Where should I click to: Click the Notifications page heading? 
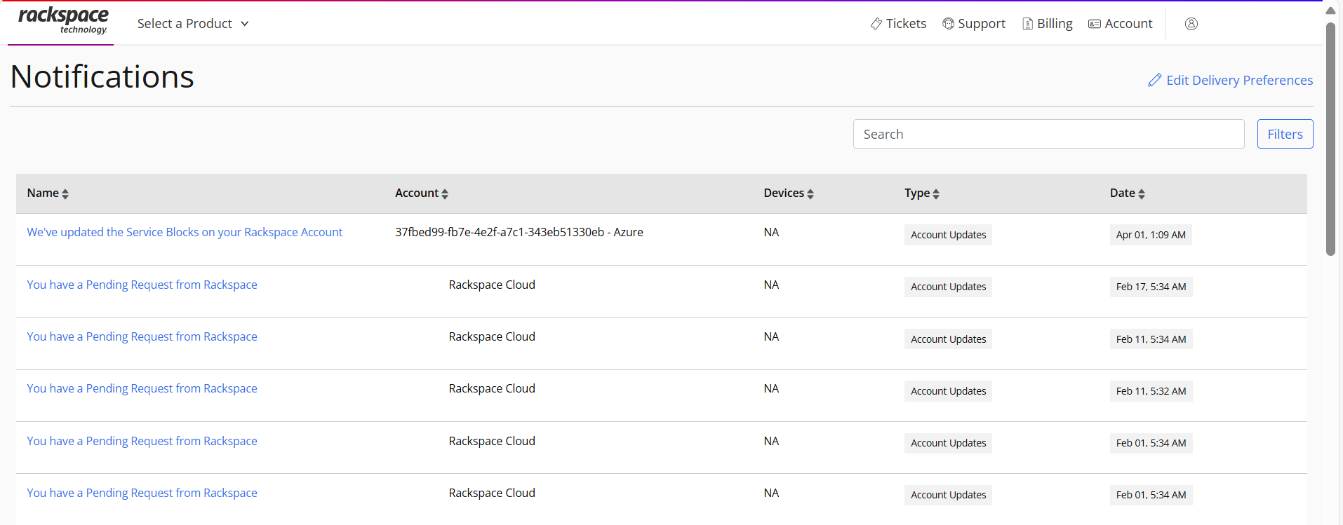[x=102, y=76]
